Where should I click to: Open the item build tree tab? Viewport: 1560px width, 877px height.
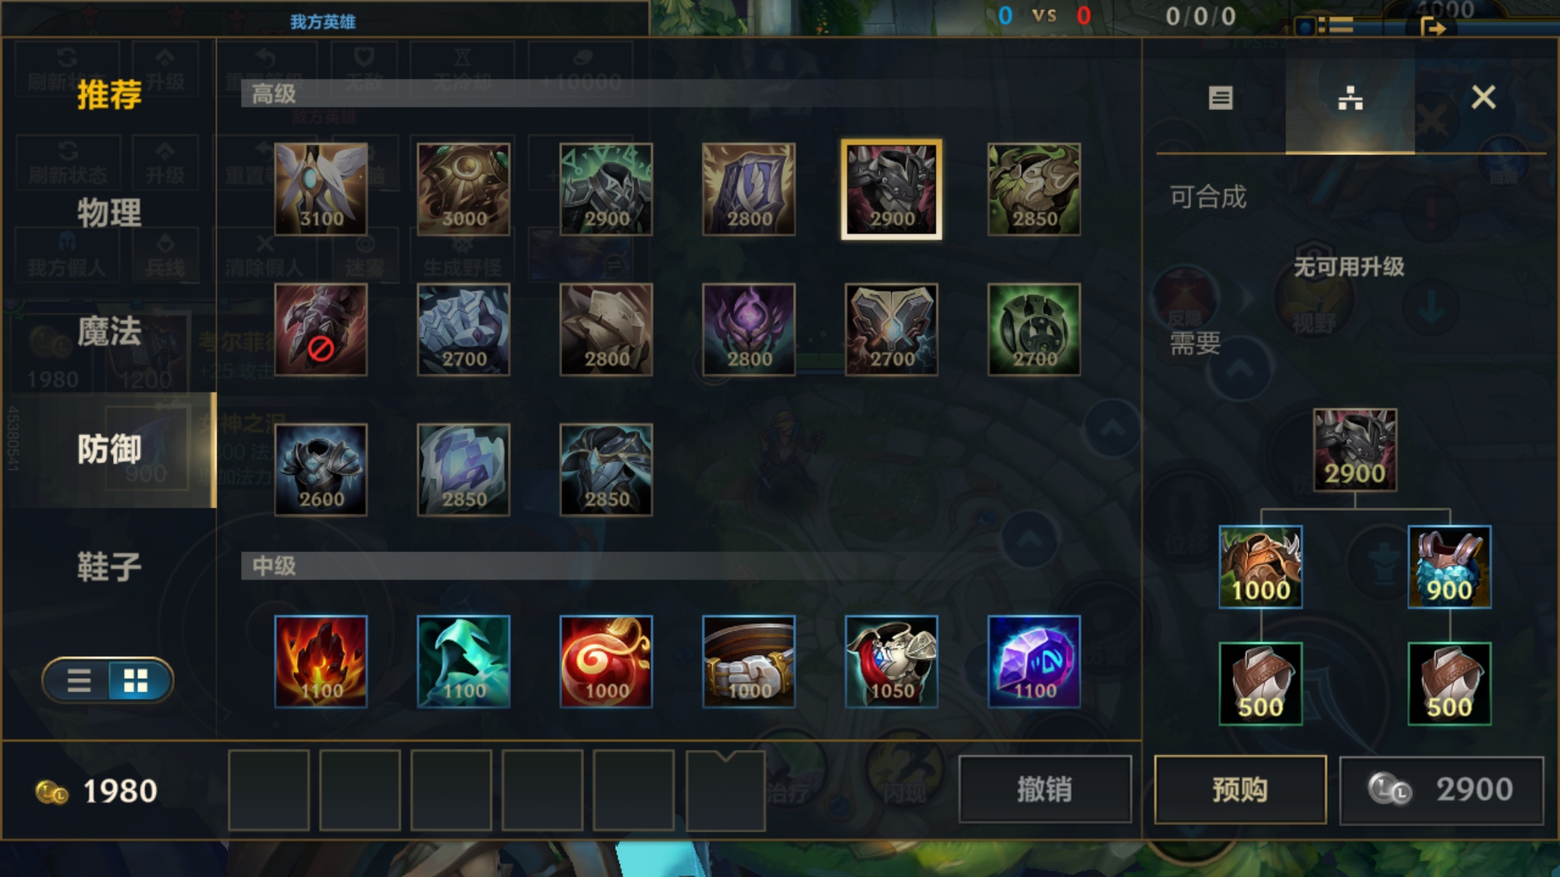pyautogui.click(x=1350, y=98)
